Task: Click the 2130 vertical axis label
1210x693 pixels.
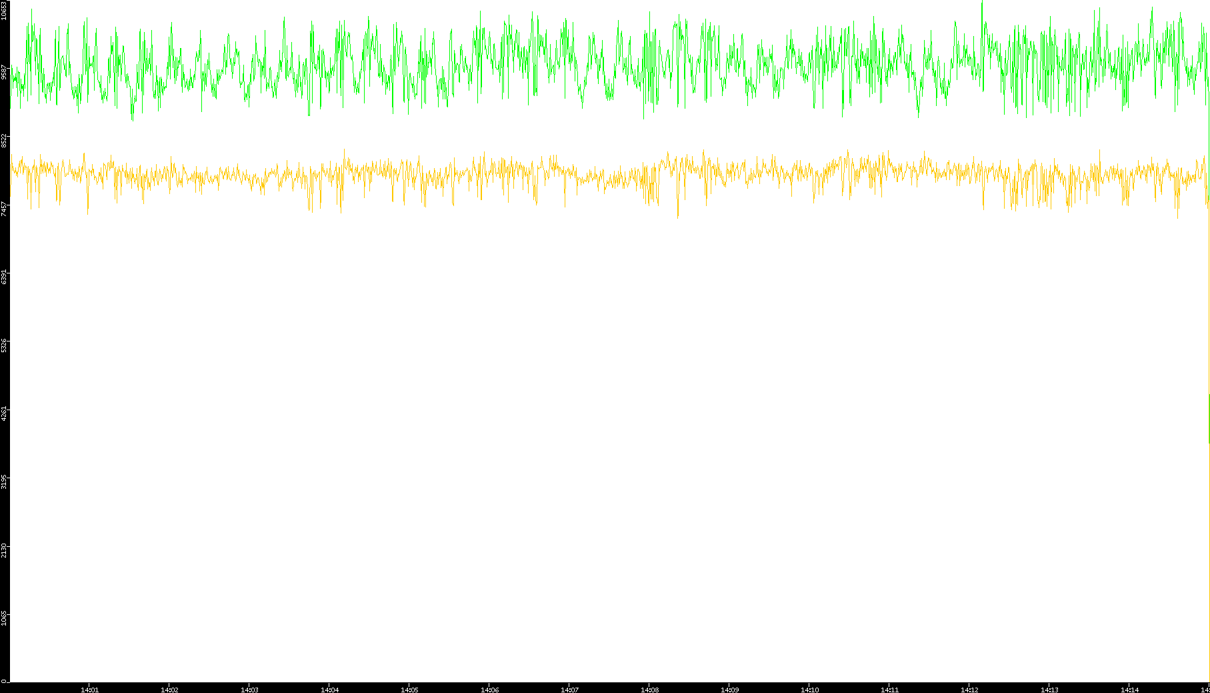Action: click(x=4, y=550)
